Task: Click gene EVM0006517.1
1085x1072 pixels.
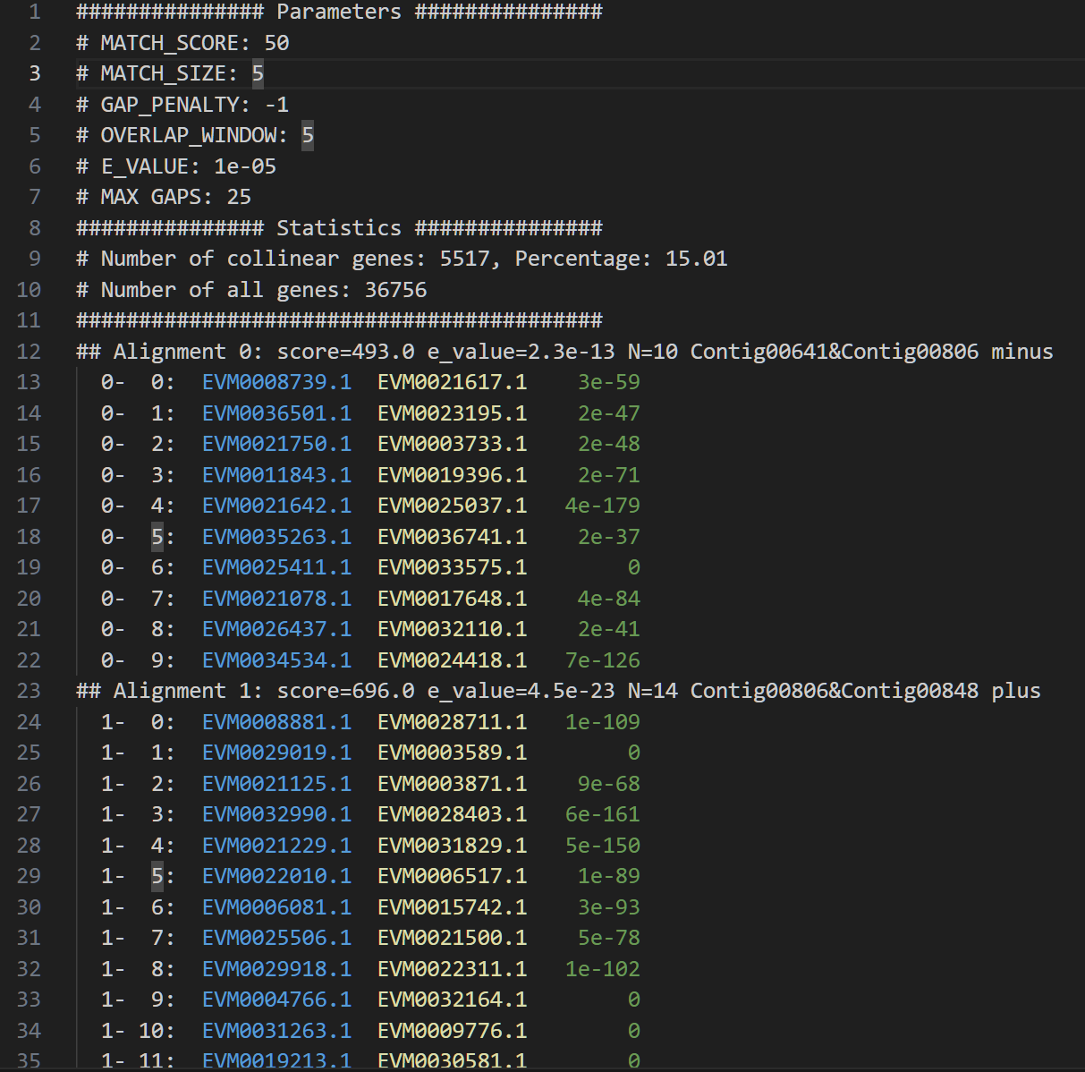Action: pos(452,876)
